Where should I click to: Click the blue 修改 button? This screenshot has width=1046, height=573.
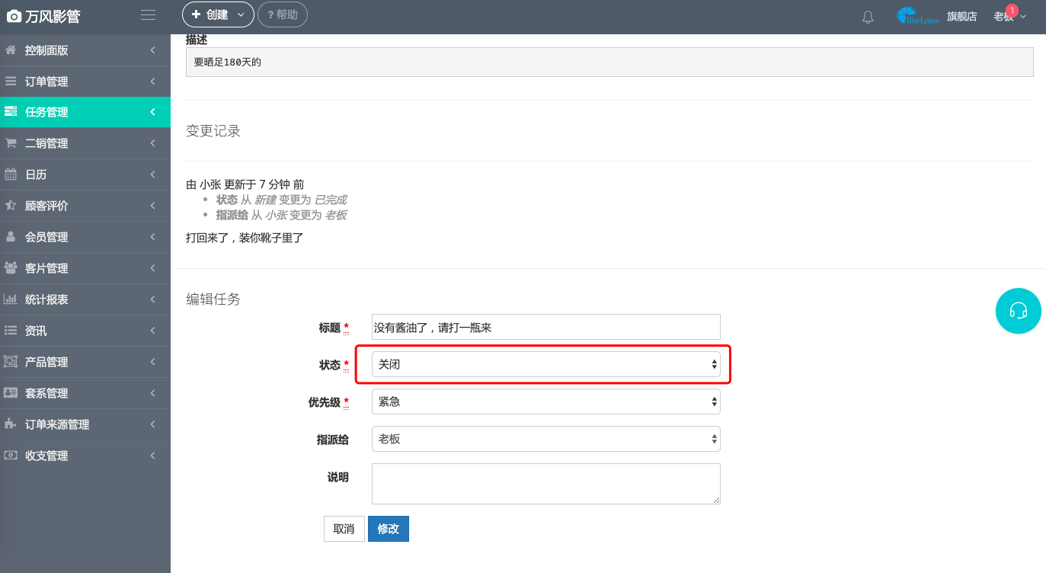point(388,529)
